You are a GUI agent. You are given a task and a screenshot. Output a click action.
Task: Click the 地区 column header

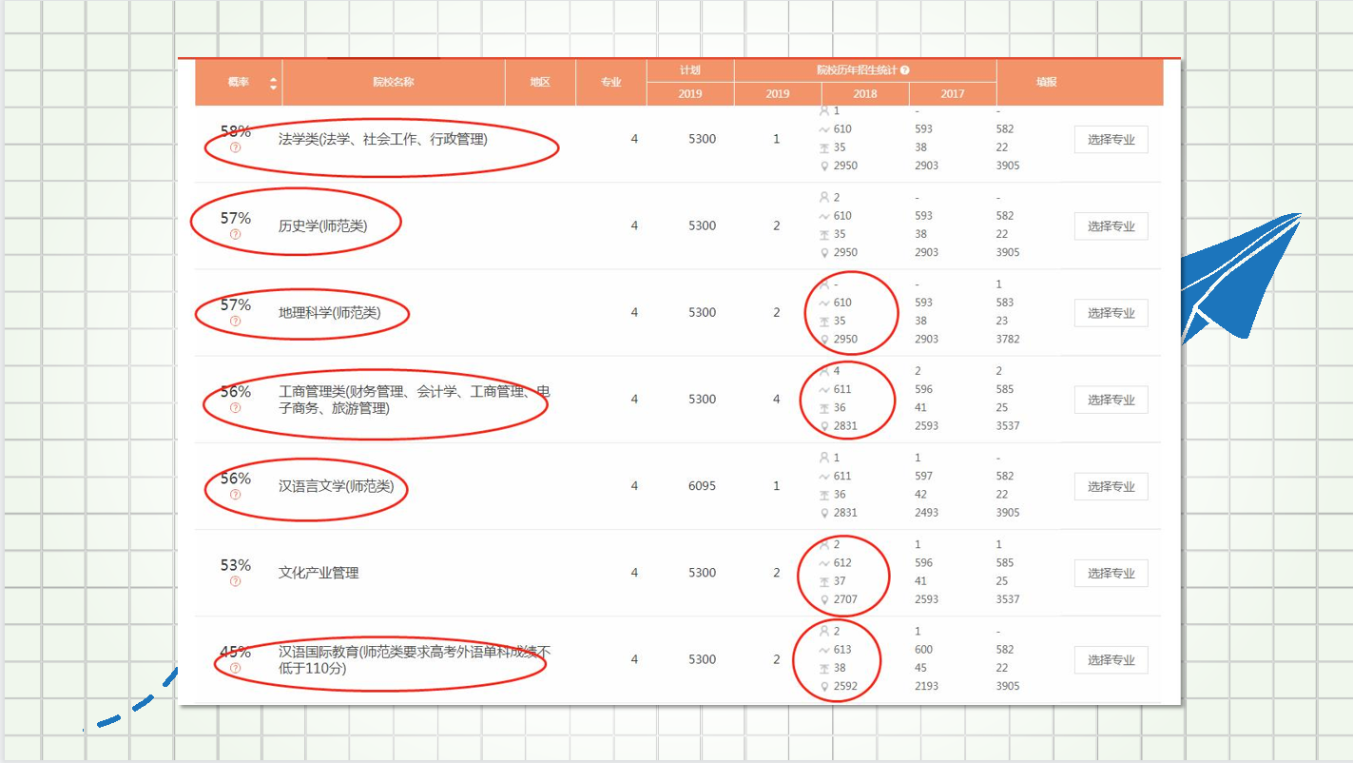(x=540, y=82)
